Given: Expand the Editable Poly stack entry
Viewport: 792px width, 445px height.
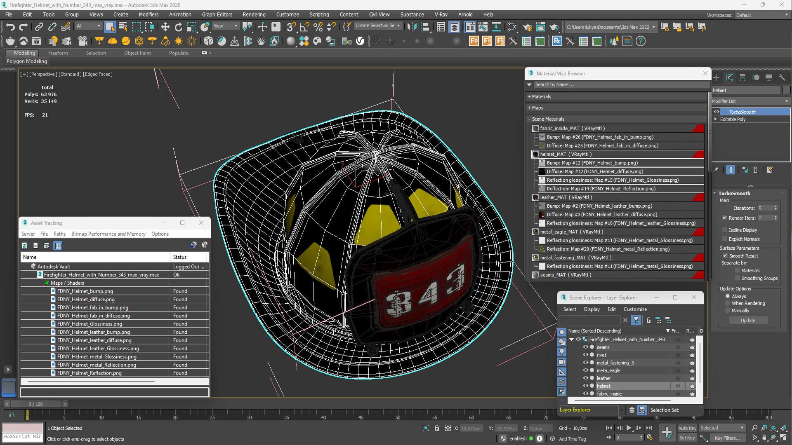Looking at the screenshot, I should 716,119.
